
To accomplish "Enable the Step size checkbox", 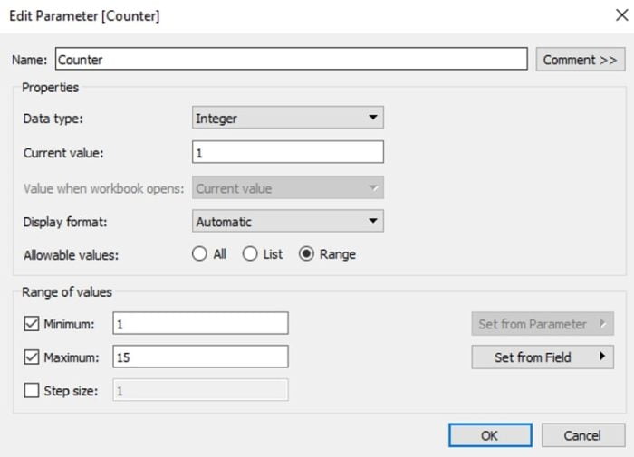I will point(32,391).
